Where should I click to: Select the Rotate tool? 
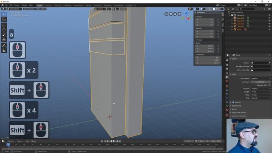[x=4, y=30]
